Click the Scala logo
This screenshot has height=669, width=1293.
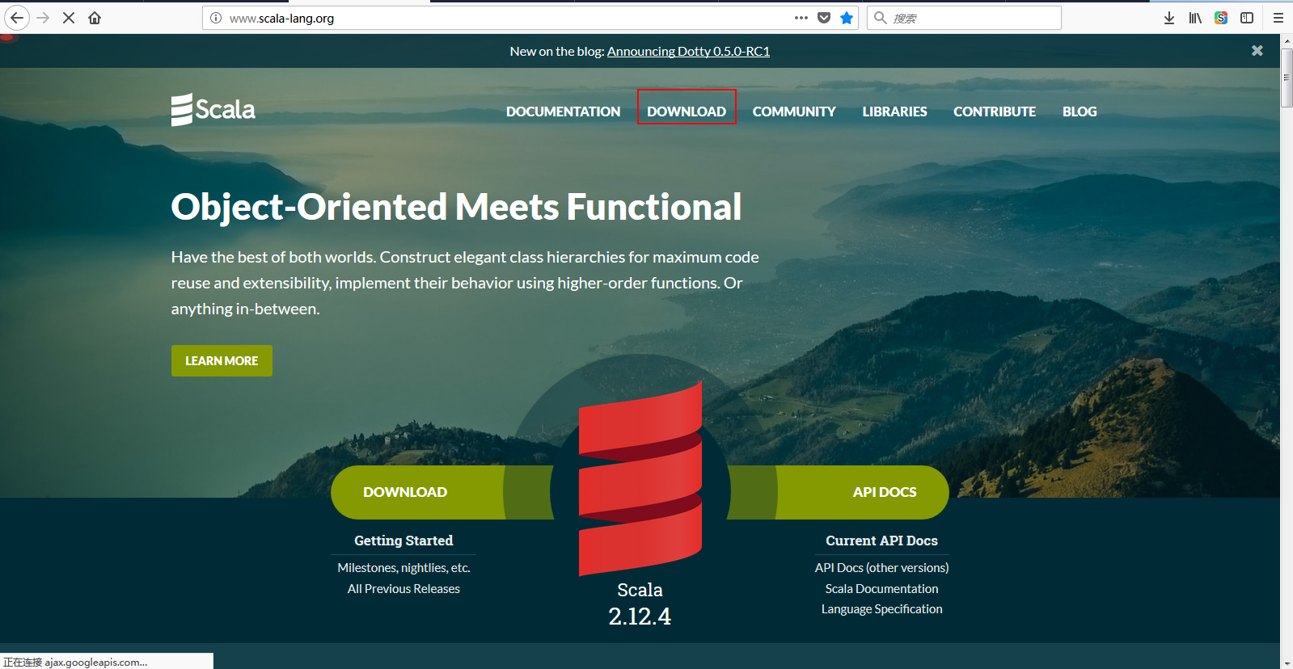point(213,109)
